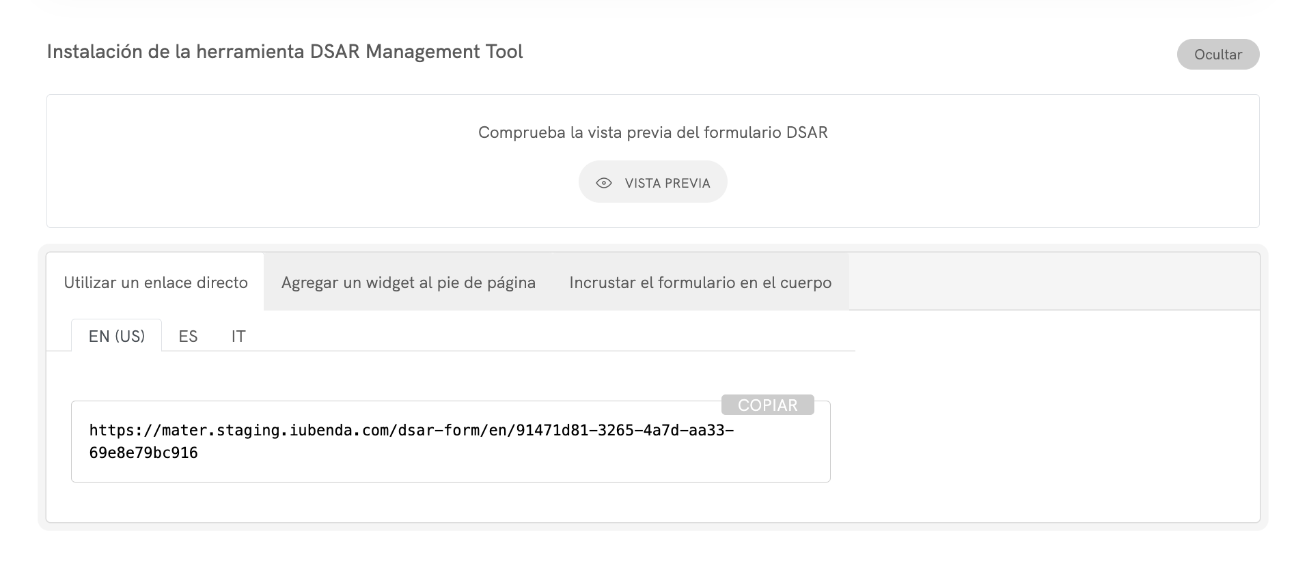Click the blank area right of IT tab
1309x561 pixels.
tap(547, 336)
